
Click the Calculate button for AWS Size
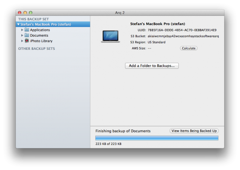189,48
